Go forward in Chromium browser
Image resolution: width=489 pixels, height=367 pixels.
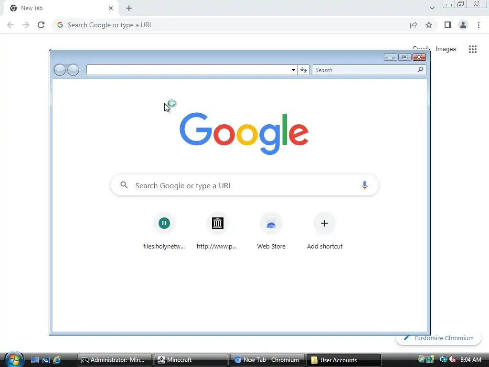(x=26, y=25)
